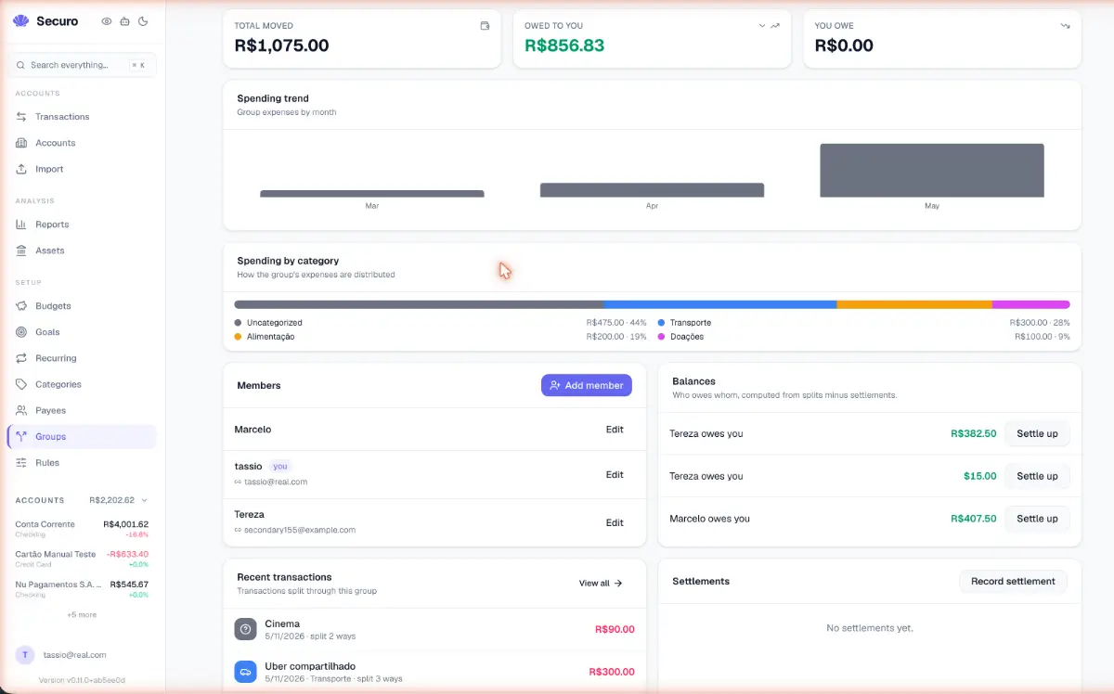The width and height of the screenshot is (1114, 694).
Task: Click wallet icon on Total Moved card
Action: point(485,26)
